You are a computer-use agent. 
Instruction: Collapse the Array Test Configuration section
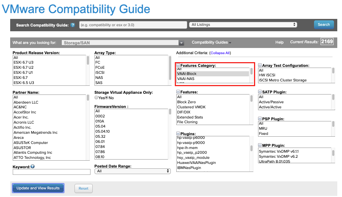tap(260, 65)
